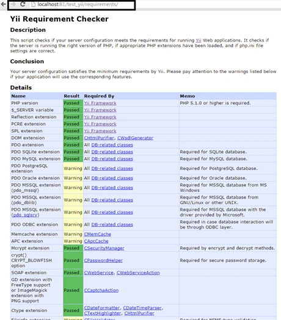Open the Yii link in the description
This screenshot has width=281, height=320.
tap(199, 40)
